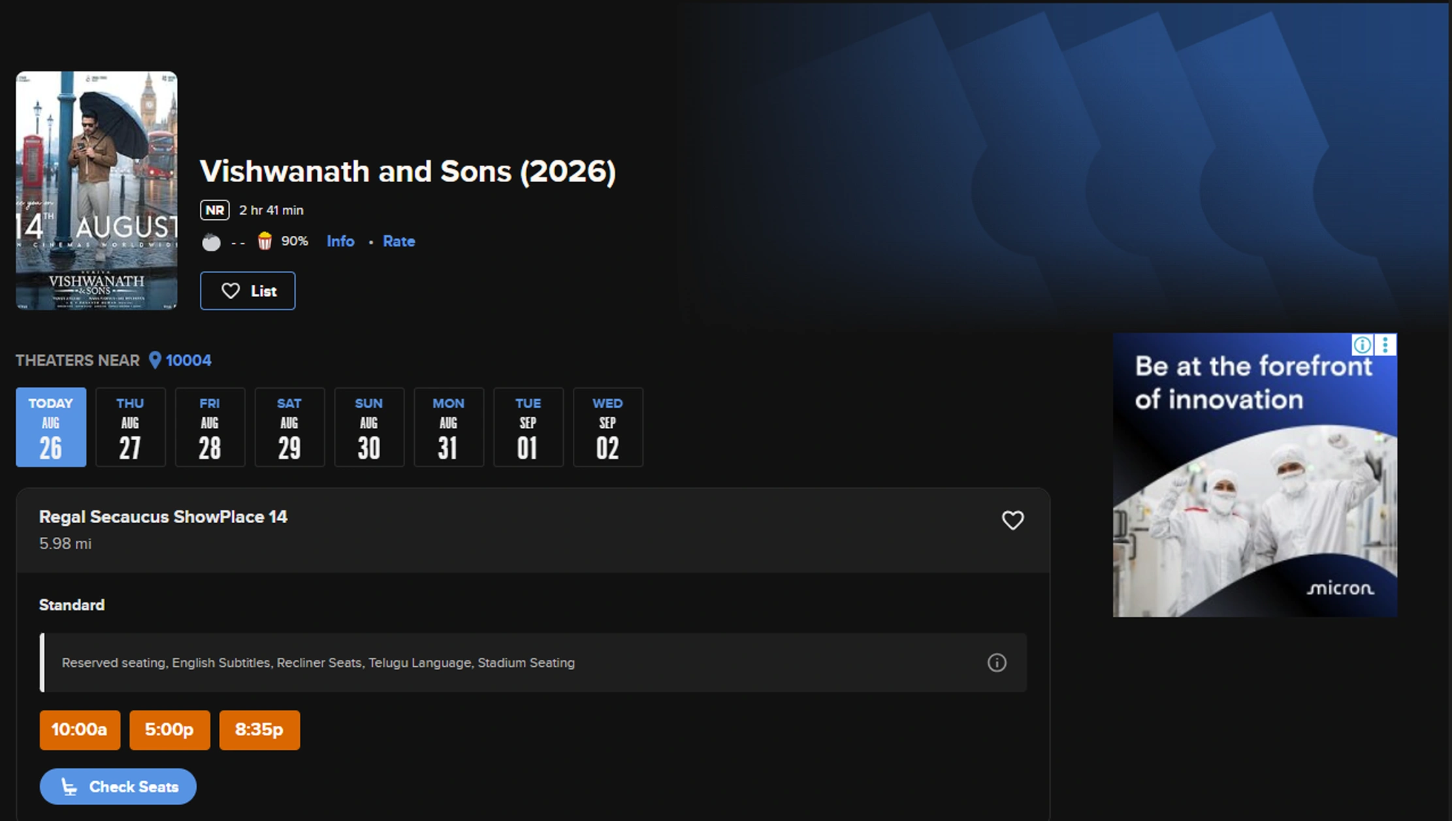Click the THEATERS NEAR label
Viewport: 1452px width, 821px height.
(x=78, y=361)
